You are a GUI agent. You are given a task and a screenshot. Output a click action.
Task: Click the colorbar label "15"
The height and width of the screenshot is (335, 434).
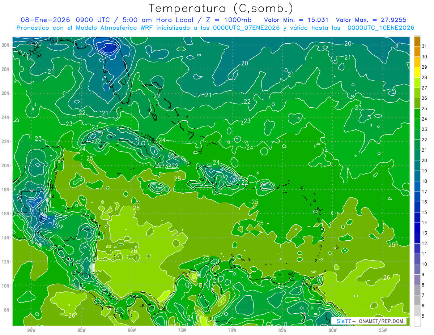click(x=424, y=212)
